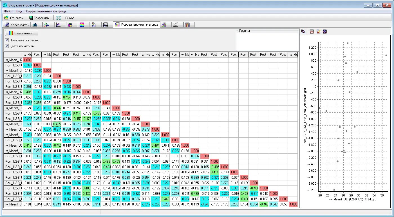
Task: Select the cell with value 0.446
Action: coord(165,199)
